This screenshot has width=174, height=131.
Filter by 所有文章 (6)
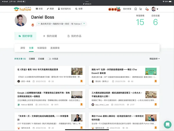tap(20, 59)
